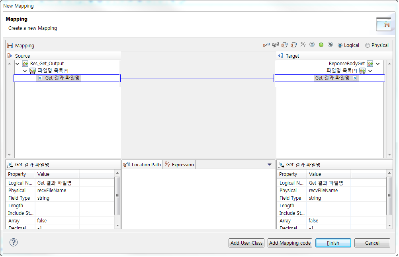
Task: Click the refresh mapping icon
Action: point(330,45)
